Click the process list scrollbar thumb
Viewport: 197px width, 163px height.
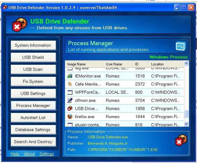tap(186, 114)
